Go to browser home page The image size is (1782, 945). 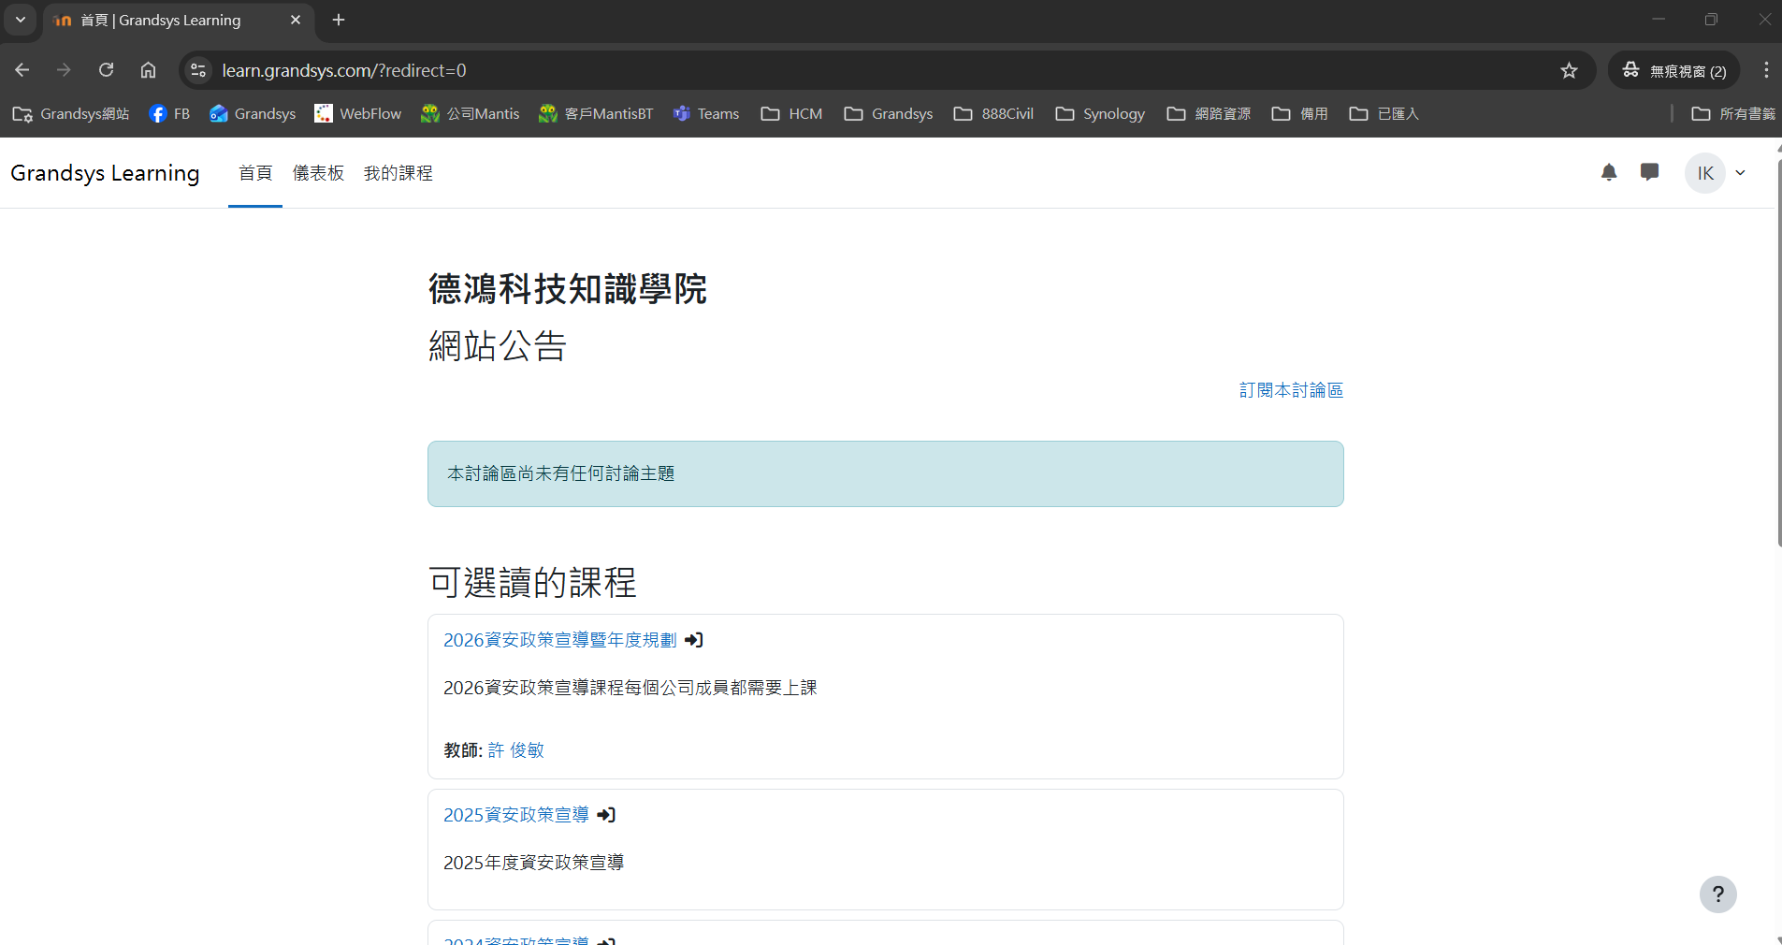147,70
